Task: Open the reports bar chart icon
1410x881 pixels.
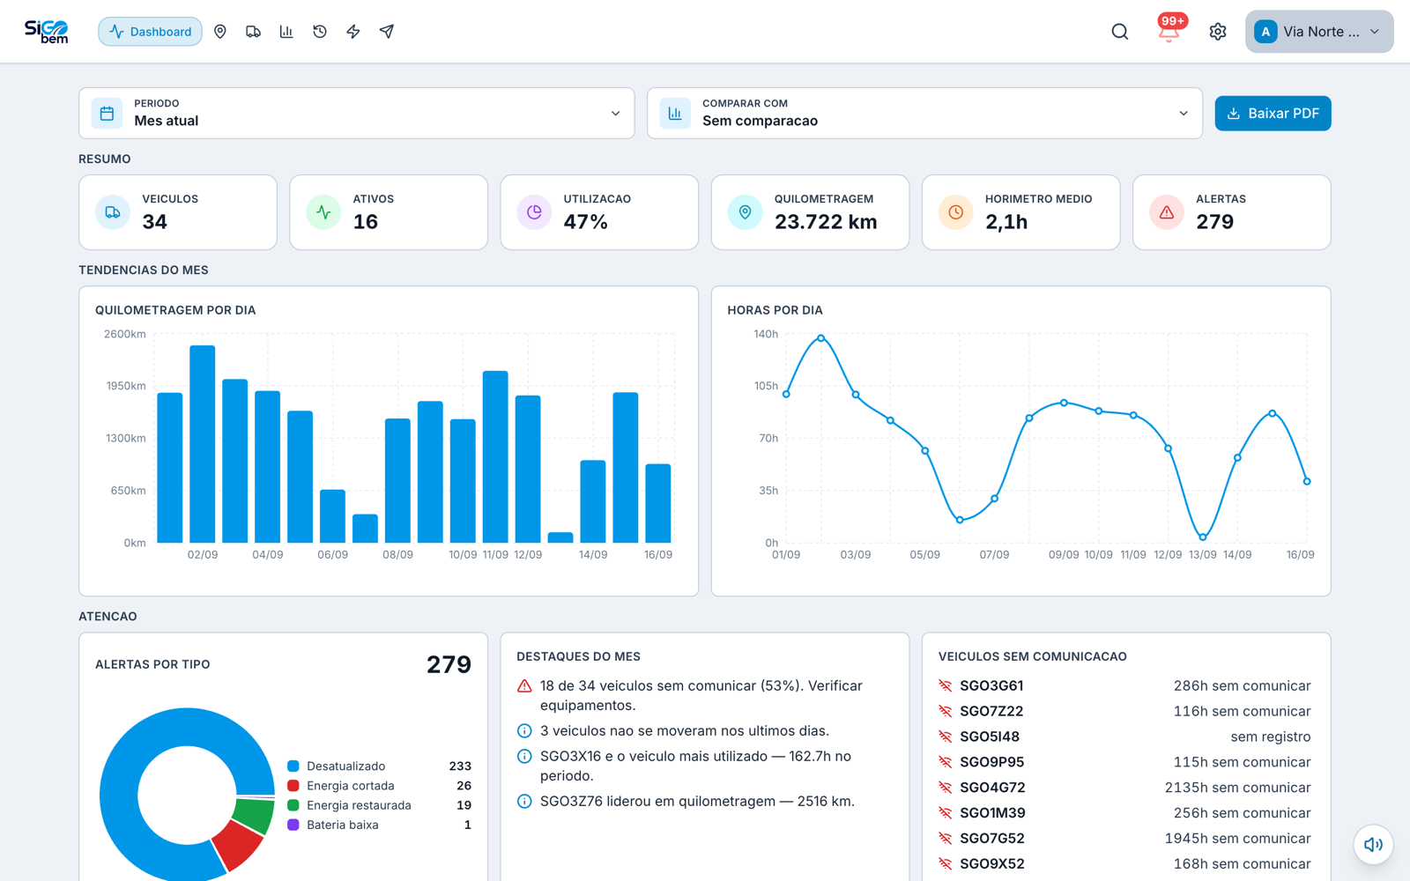Action: [286, 32]
